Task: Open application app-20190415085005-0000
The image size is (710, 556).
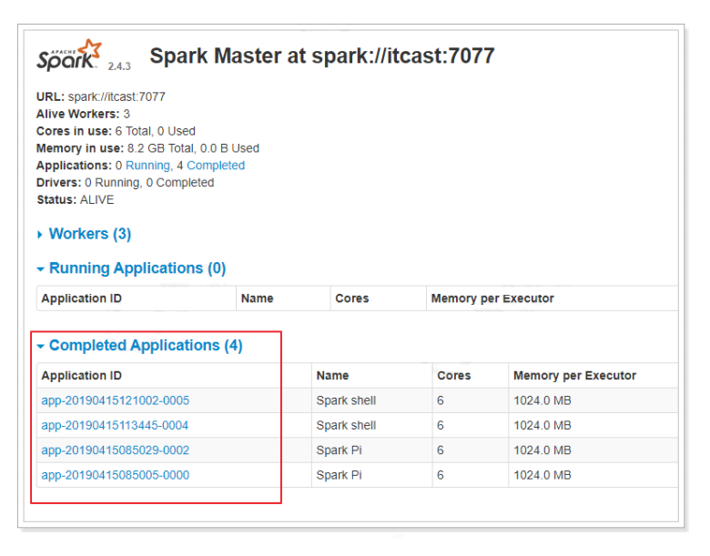Action: tap(115, 475)
